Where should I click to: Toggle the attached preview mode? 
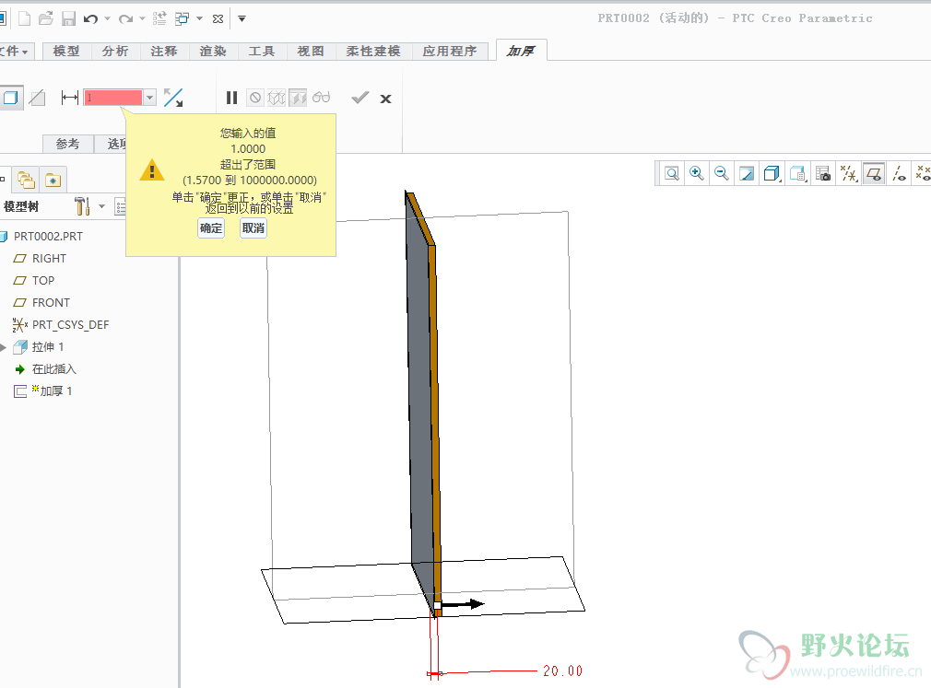[298, 98]
